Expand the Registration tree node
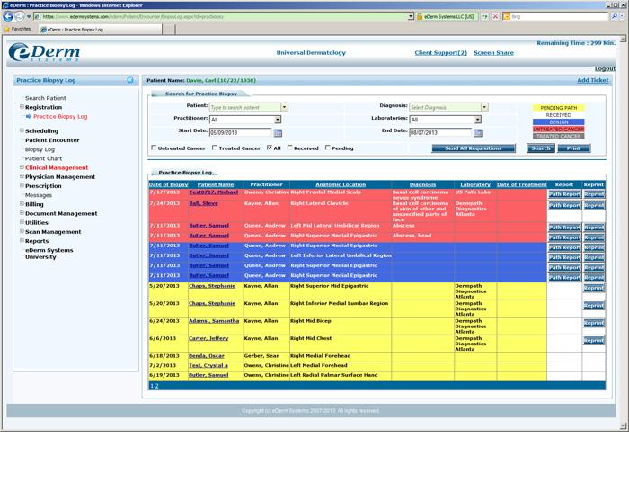The height and width of the screenshot is (492, 629). (22, 107)
